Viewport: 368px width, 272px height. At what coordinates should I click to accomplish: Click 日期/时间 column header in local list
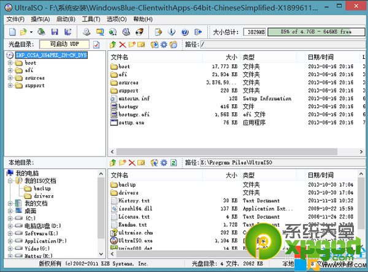pos(322,175)
